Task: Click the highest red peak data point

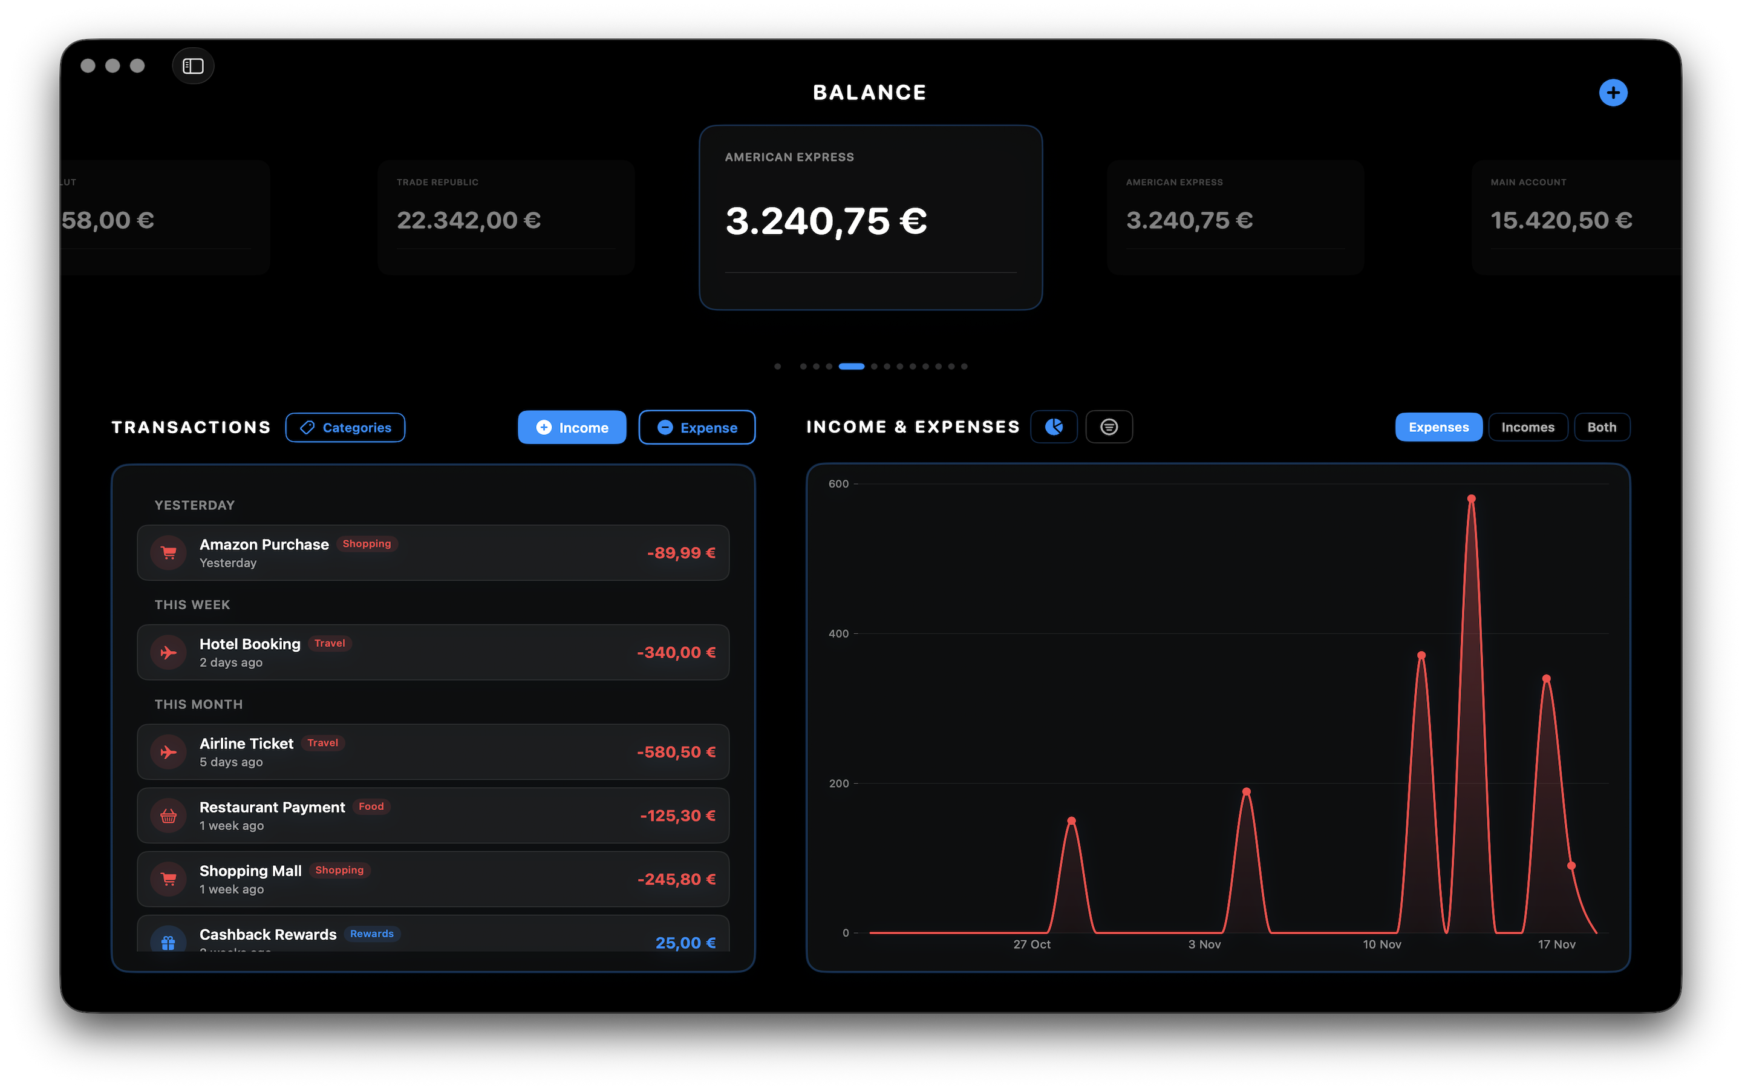Action: point(1472,498)
